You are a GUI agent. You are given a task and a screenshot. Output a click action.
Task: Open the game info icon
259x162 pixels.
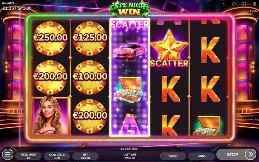pos(224,4)
